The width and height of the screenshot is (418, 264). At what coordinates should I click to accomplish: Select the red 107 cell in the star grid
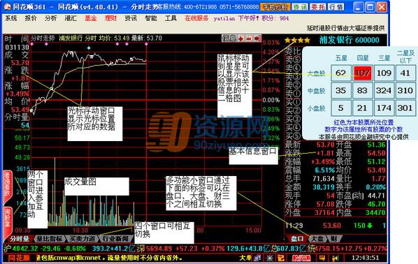[362, 73]
